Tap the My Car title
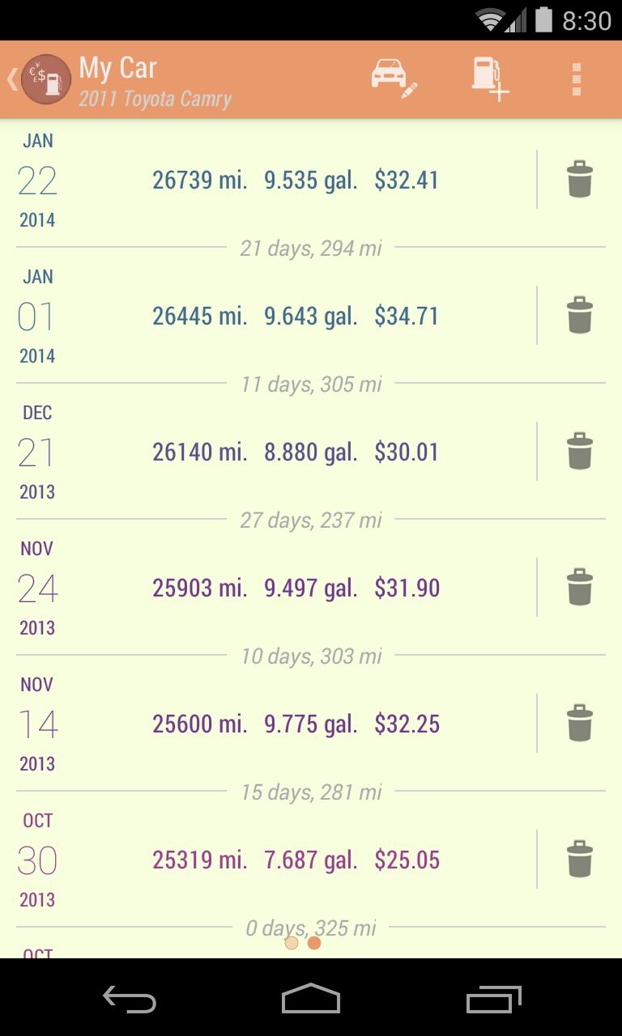Viewport: 622px width, 1036px height. coord(118,68)
